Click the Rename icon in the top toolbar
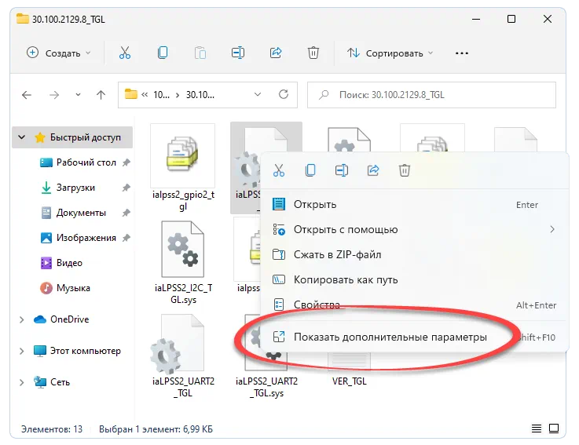579x445 pixels. coord(238,53)
